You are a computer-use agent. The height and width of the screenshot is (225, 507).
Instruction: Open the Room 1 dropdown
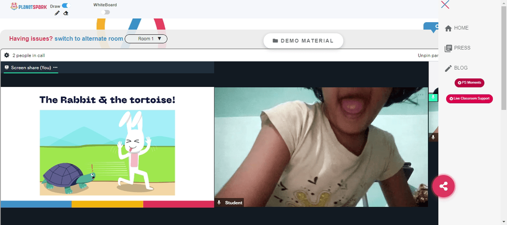pyautogui.click(x=146, y=39)
